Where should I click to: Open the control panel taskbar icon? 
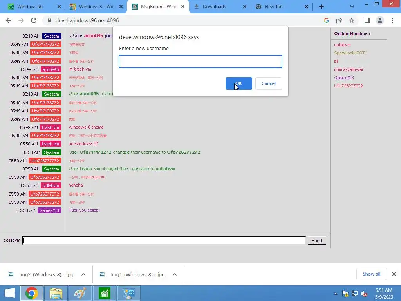tap(128, 293)
